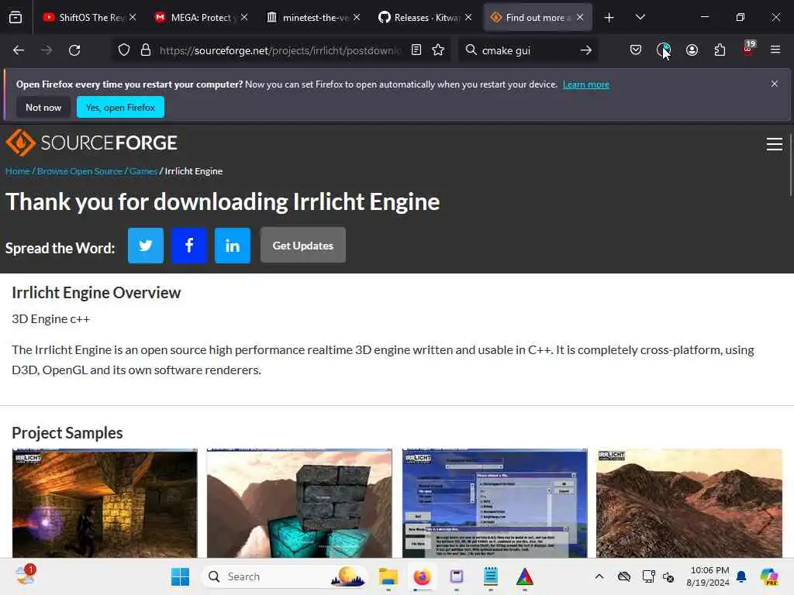
Task: Open SourceForge hamburger site menu
Action: [775, 144]
